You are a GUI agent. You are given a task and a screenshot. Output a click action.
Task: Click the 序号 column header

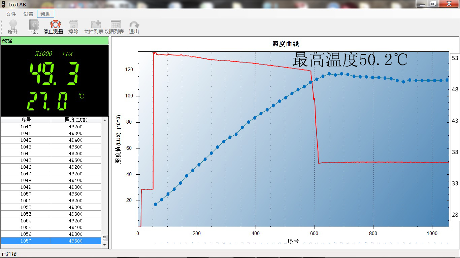pos(26,120)
